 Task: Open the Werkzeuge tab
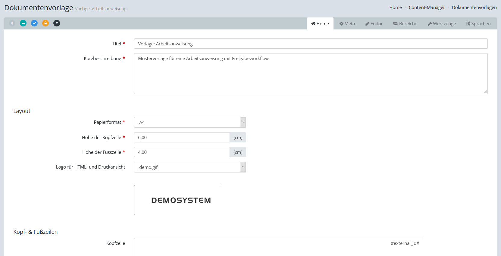pos(442,24)
